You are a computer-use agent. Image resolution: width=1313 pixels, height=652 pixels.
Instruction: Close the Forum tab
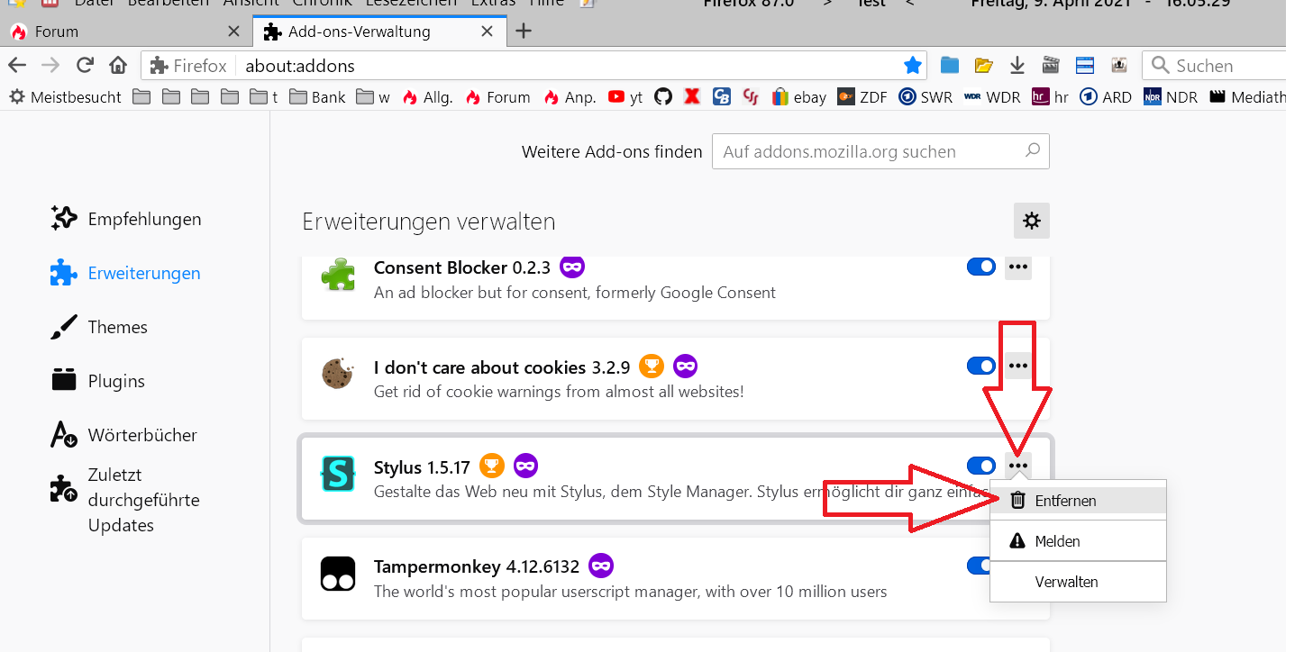(x=233, y=32)
